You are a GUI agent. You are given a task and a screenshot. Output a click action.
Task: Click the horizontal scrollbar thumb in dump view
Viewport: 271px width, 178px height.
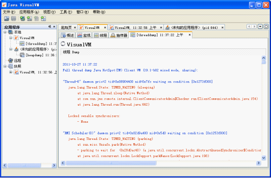coord(111,163)
